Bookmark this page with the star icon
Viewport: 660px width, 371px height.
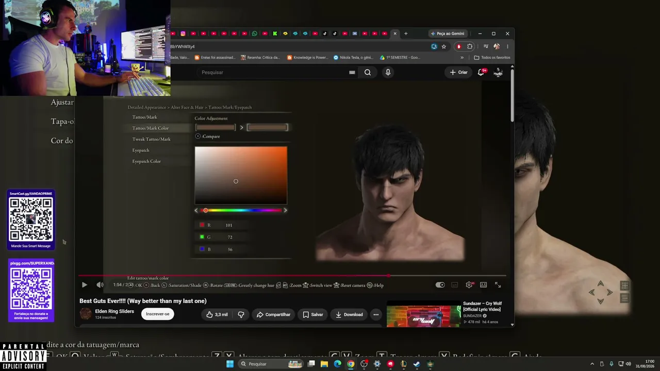click(444, 46)
